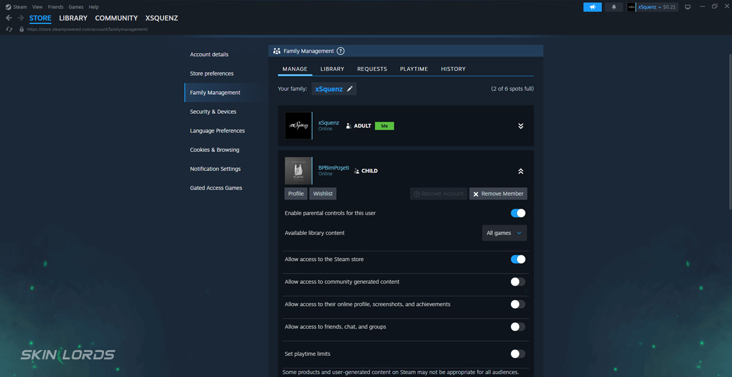Reload the page using refresh icon
The image size is (732, 377).
(9, 29)
